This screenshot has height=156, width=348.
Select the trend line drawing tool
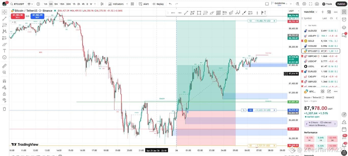tap(4, 19)
